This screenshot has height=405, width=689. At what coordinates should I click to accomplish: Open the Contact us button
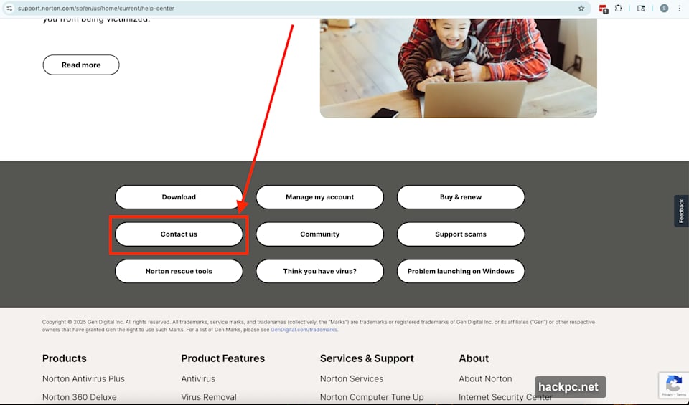(x=179, y=234)
